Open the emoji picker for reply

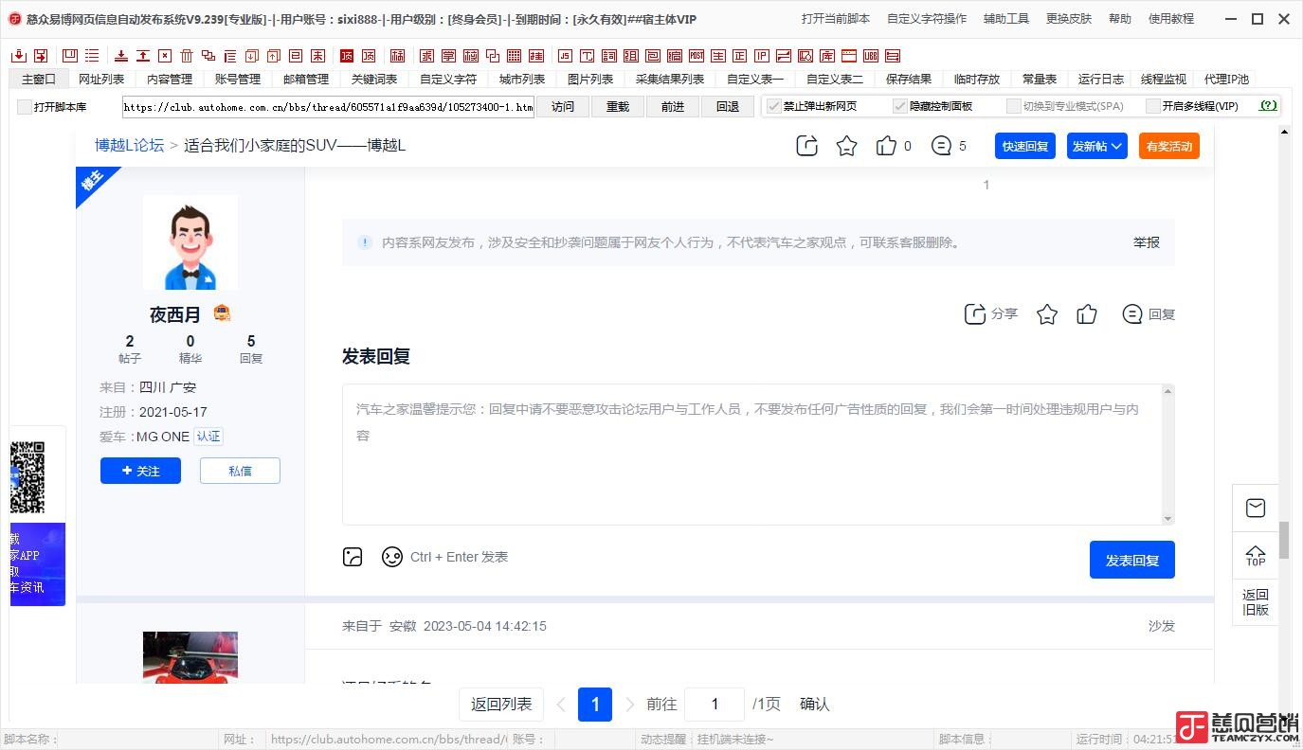392,557
